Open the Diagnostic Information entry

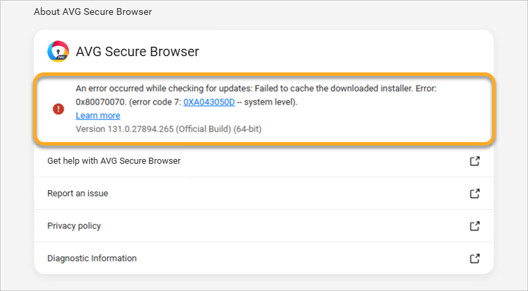click(x=92, y=259)
